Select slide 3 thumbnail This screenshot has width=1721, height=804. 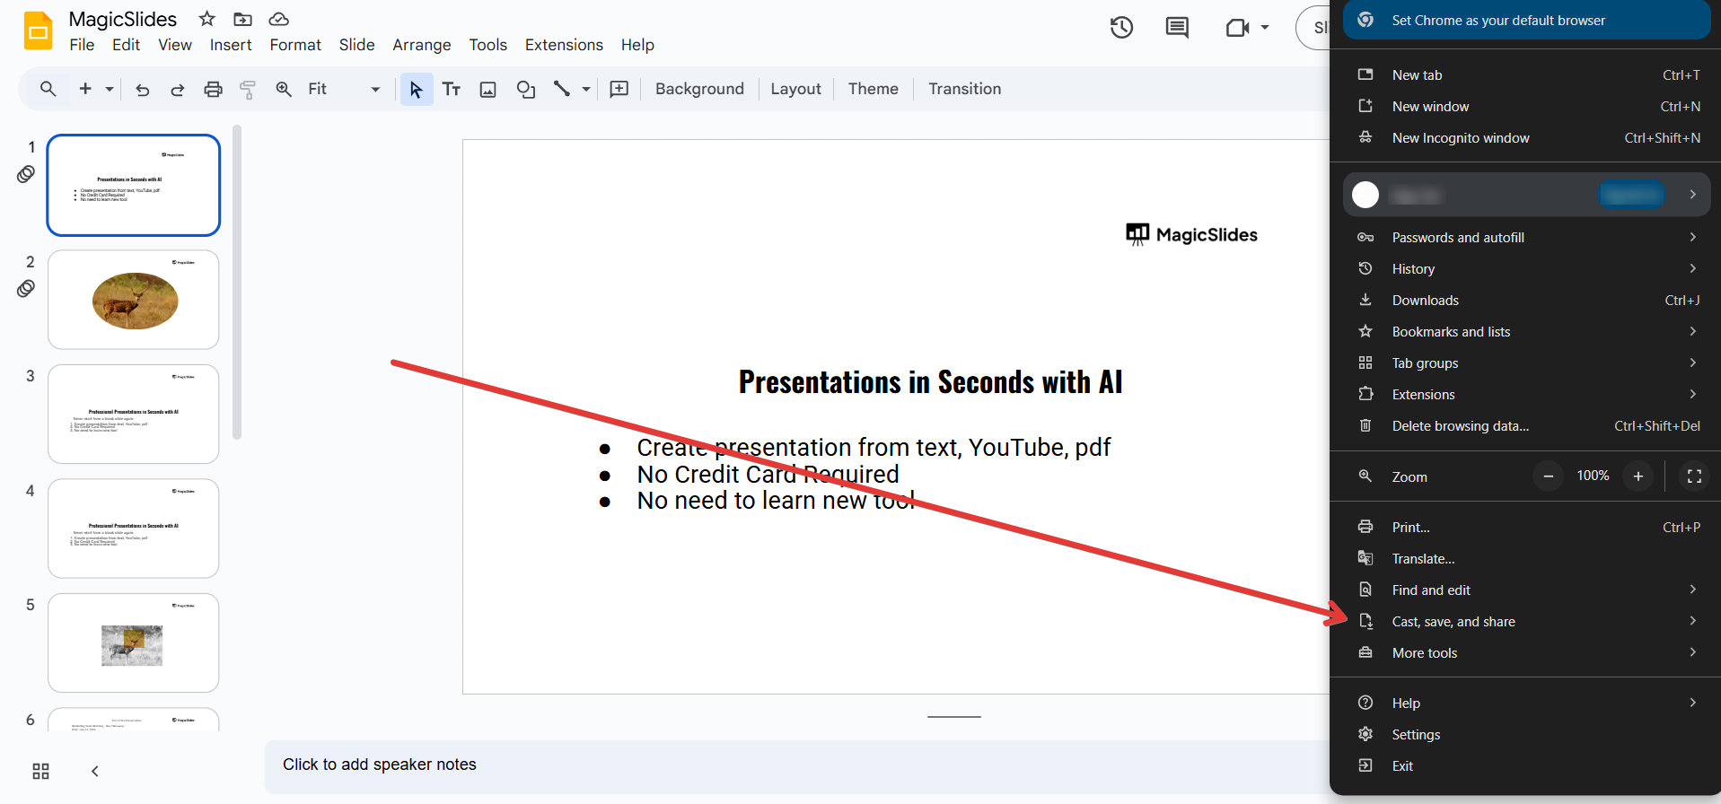[x=134, y=414]
